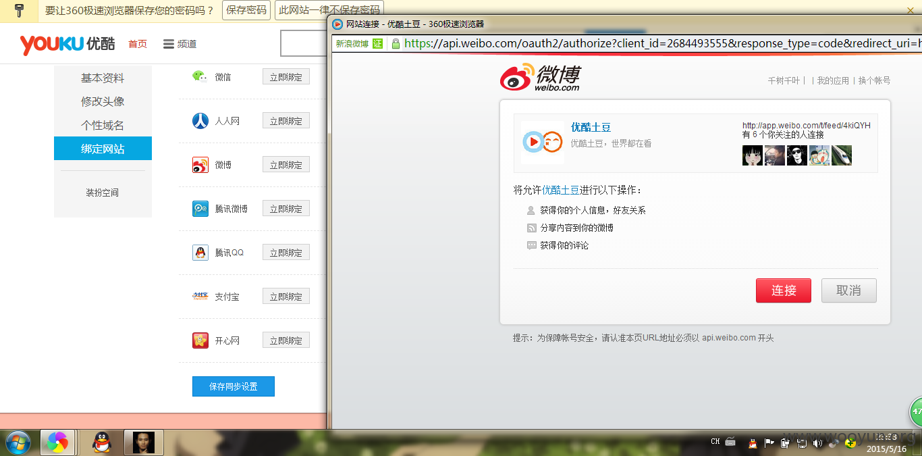The image size is (922, 456).
Task: Click bind now button for Kaixin
Action: tap(286, 340)
